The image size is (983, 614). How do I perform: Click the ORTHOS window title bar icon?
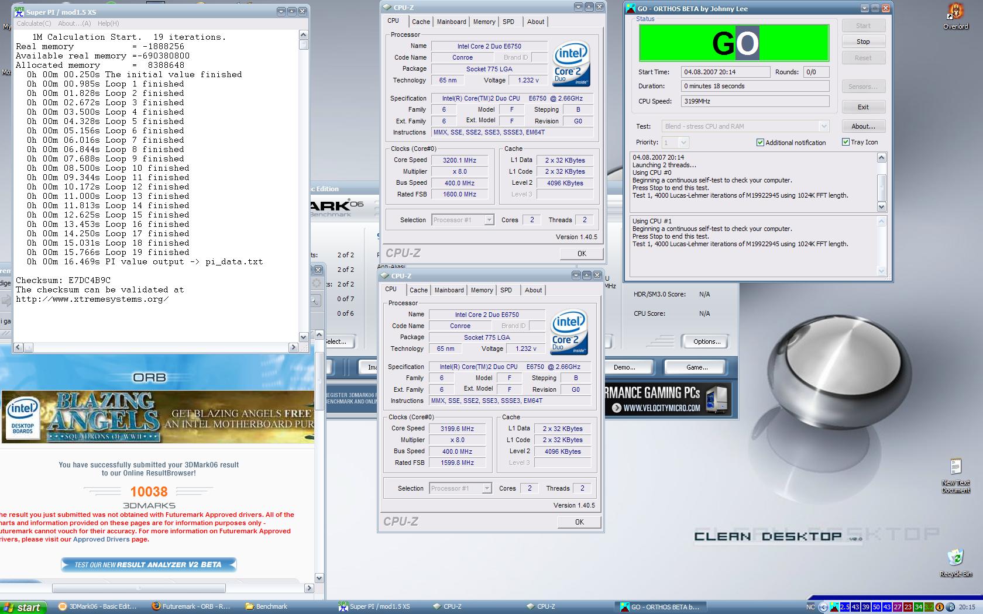631,9
